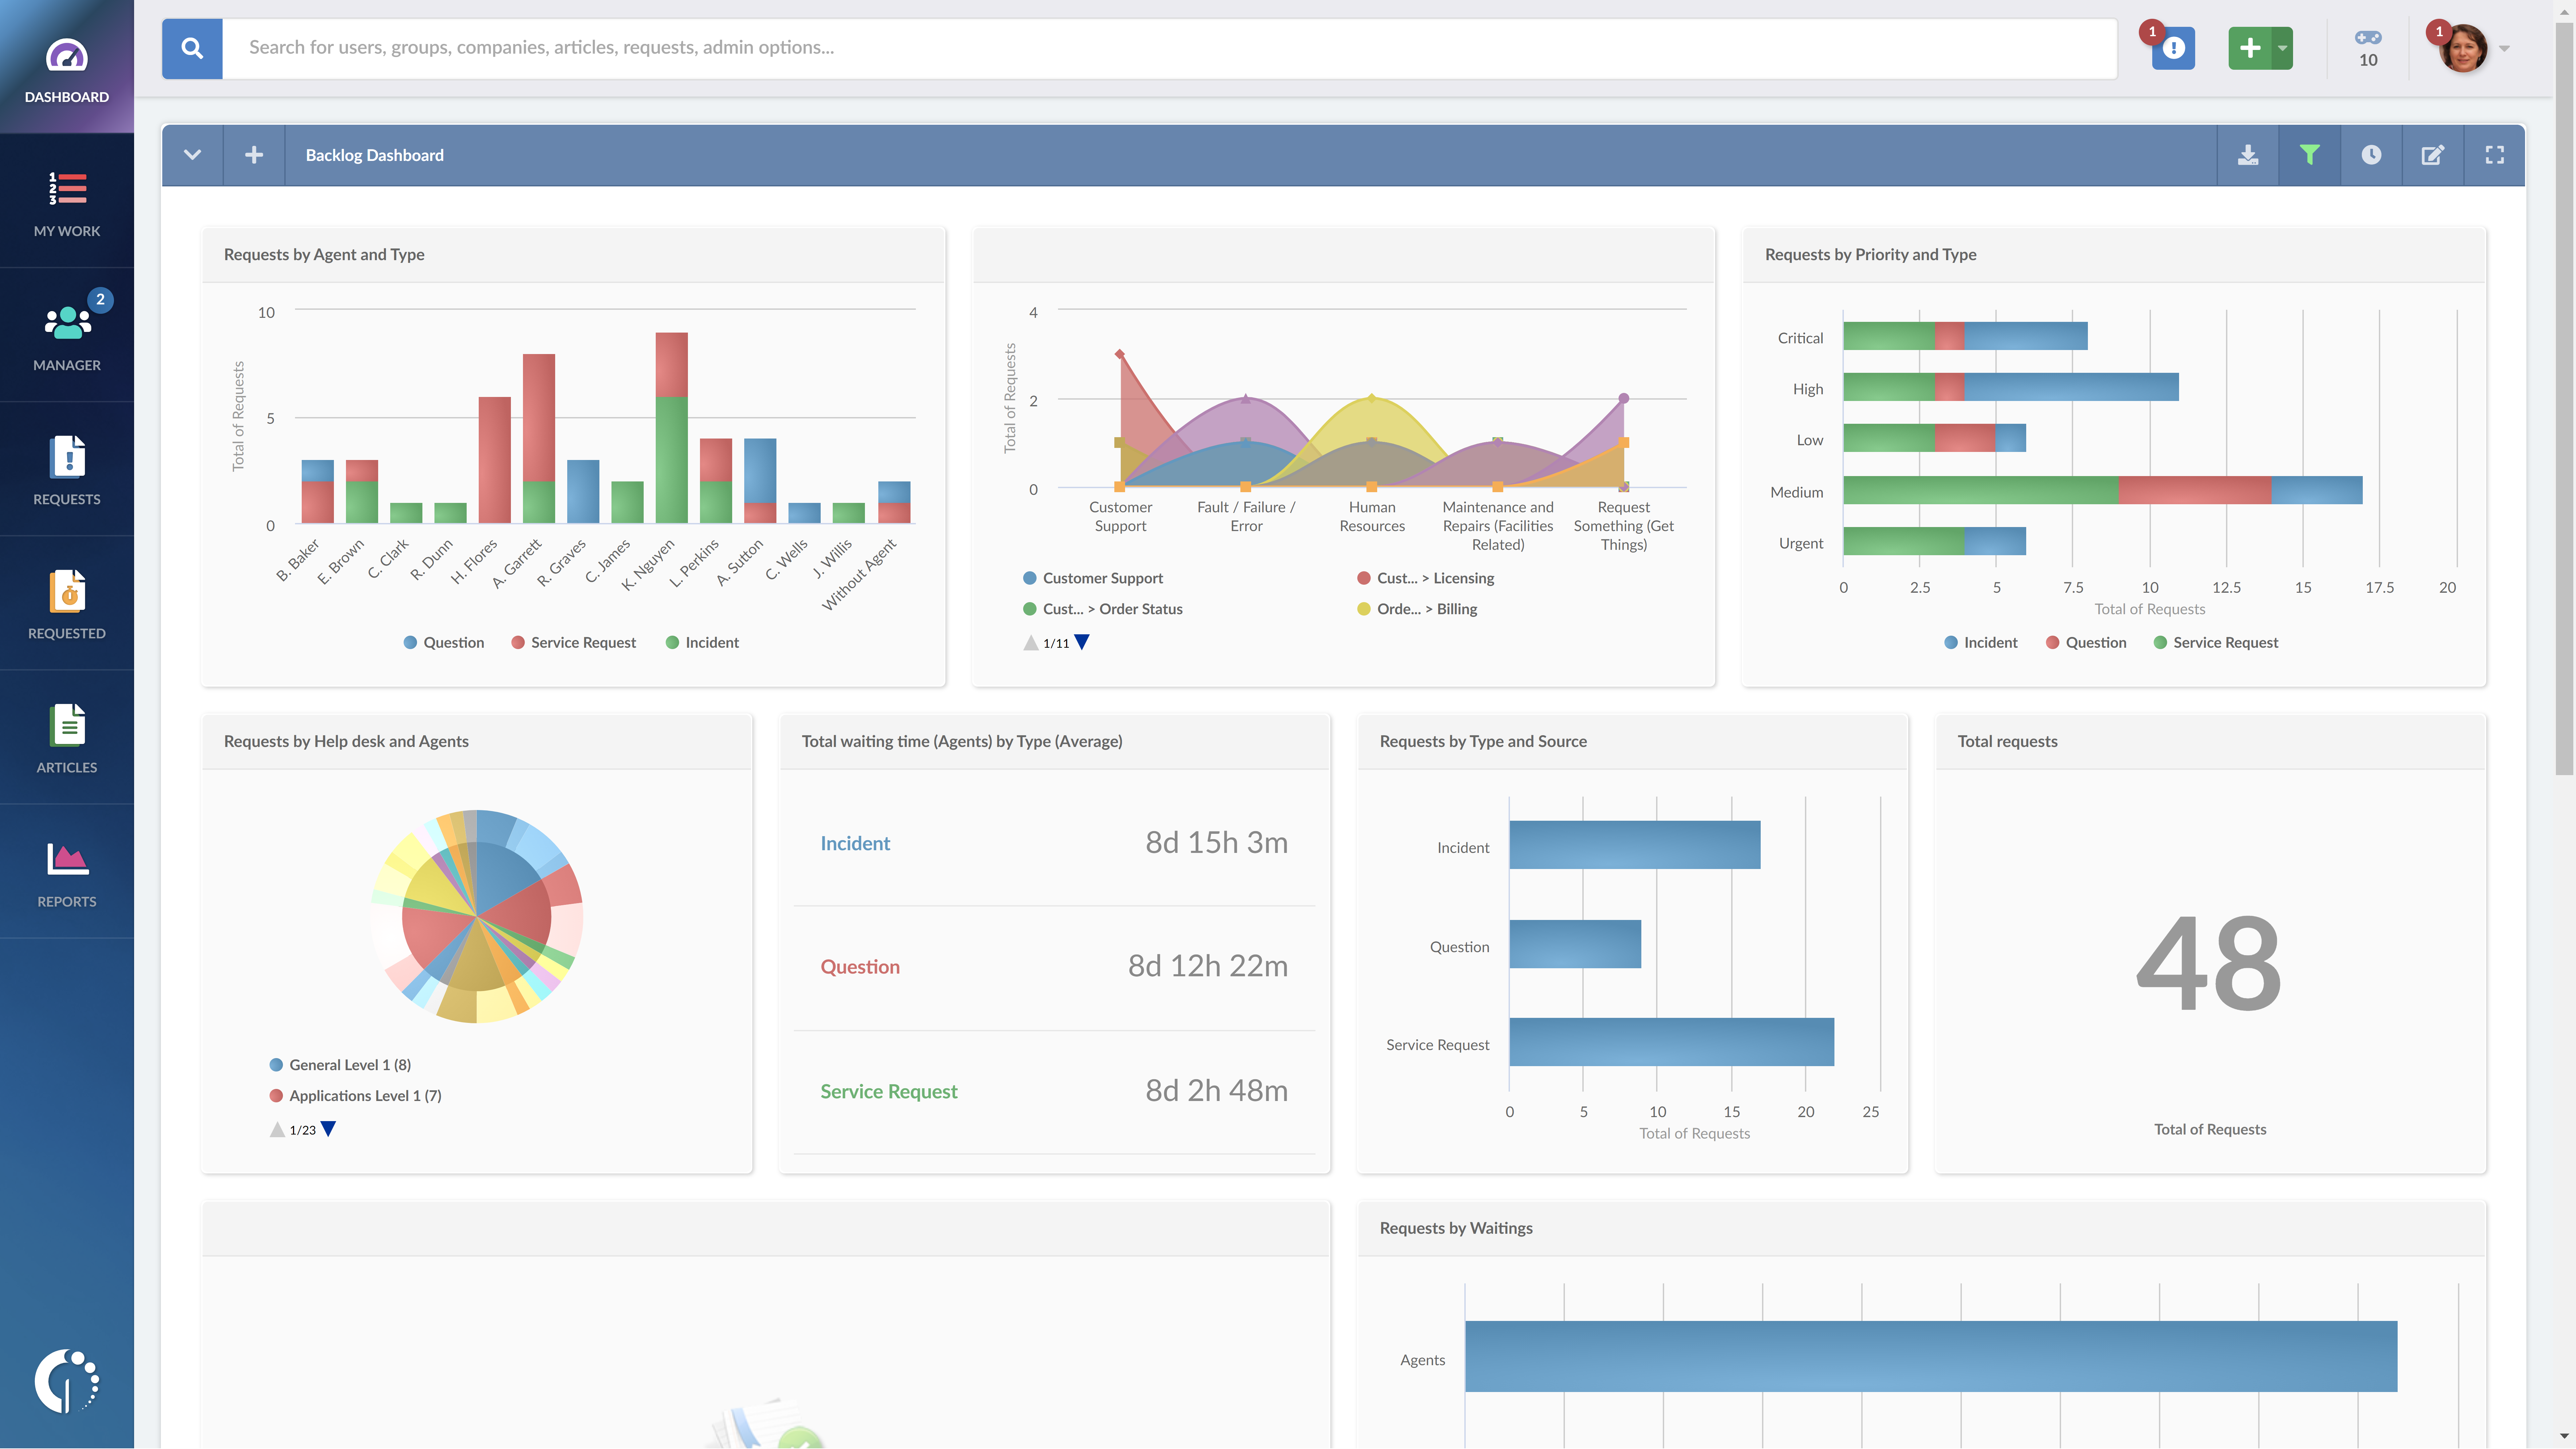2576x1449 pixels.
Task: Click the Service Request bar in Type and Source
Action: pos(1672,1042)
